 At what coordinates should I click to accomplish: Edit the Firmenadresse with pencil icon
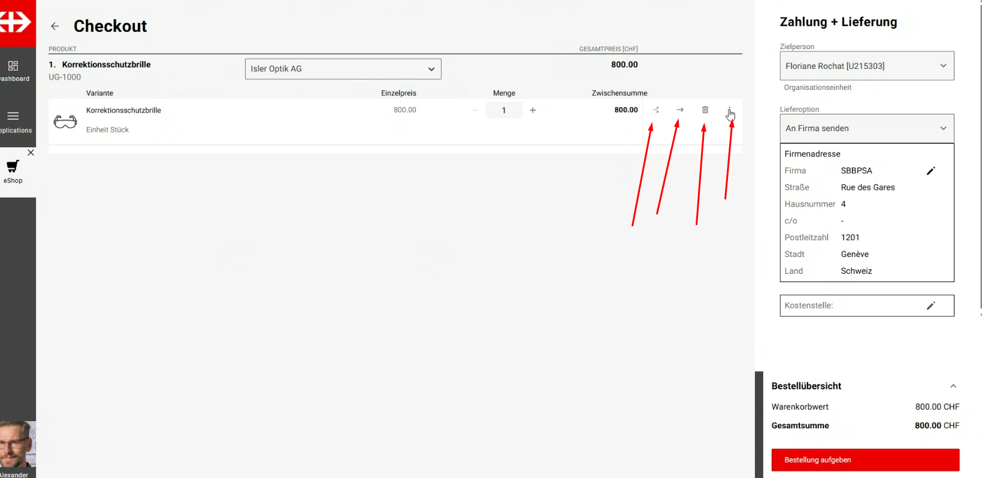click(931, 171)
